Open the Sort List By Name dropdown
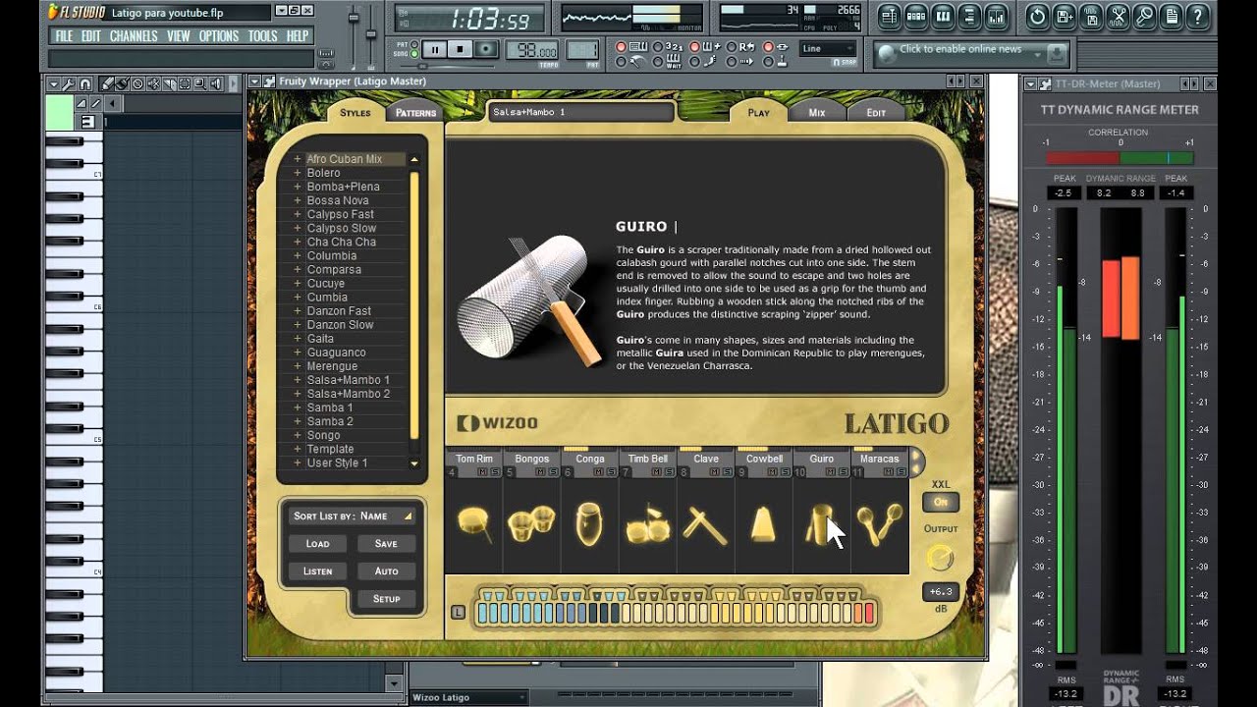The image size is (1257, 707). pyautogui.click(x=352, y=516)
